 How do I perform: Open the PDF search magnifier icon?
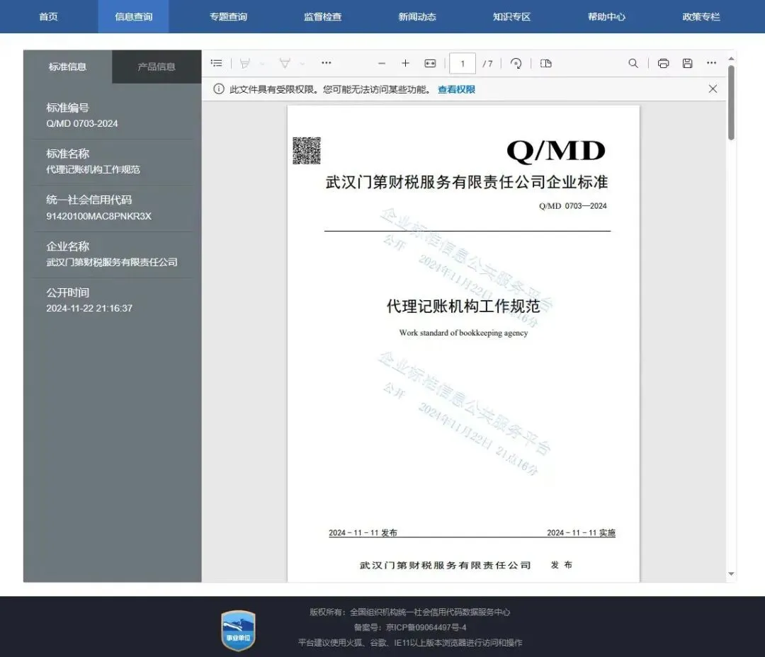[633, 64]
